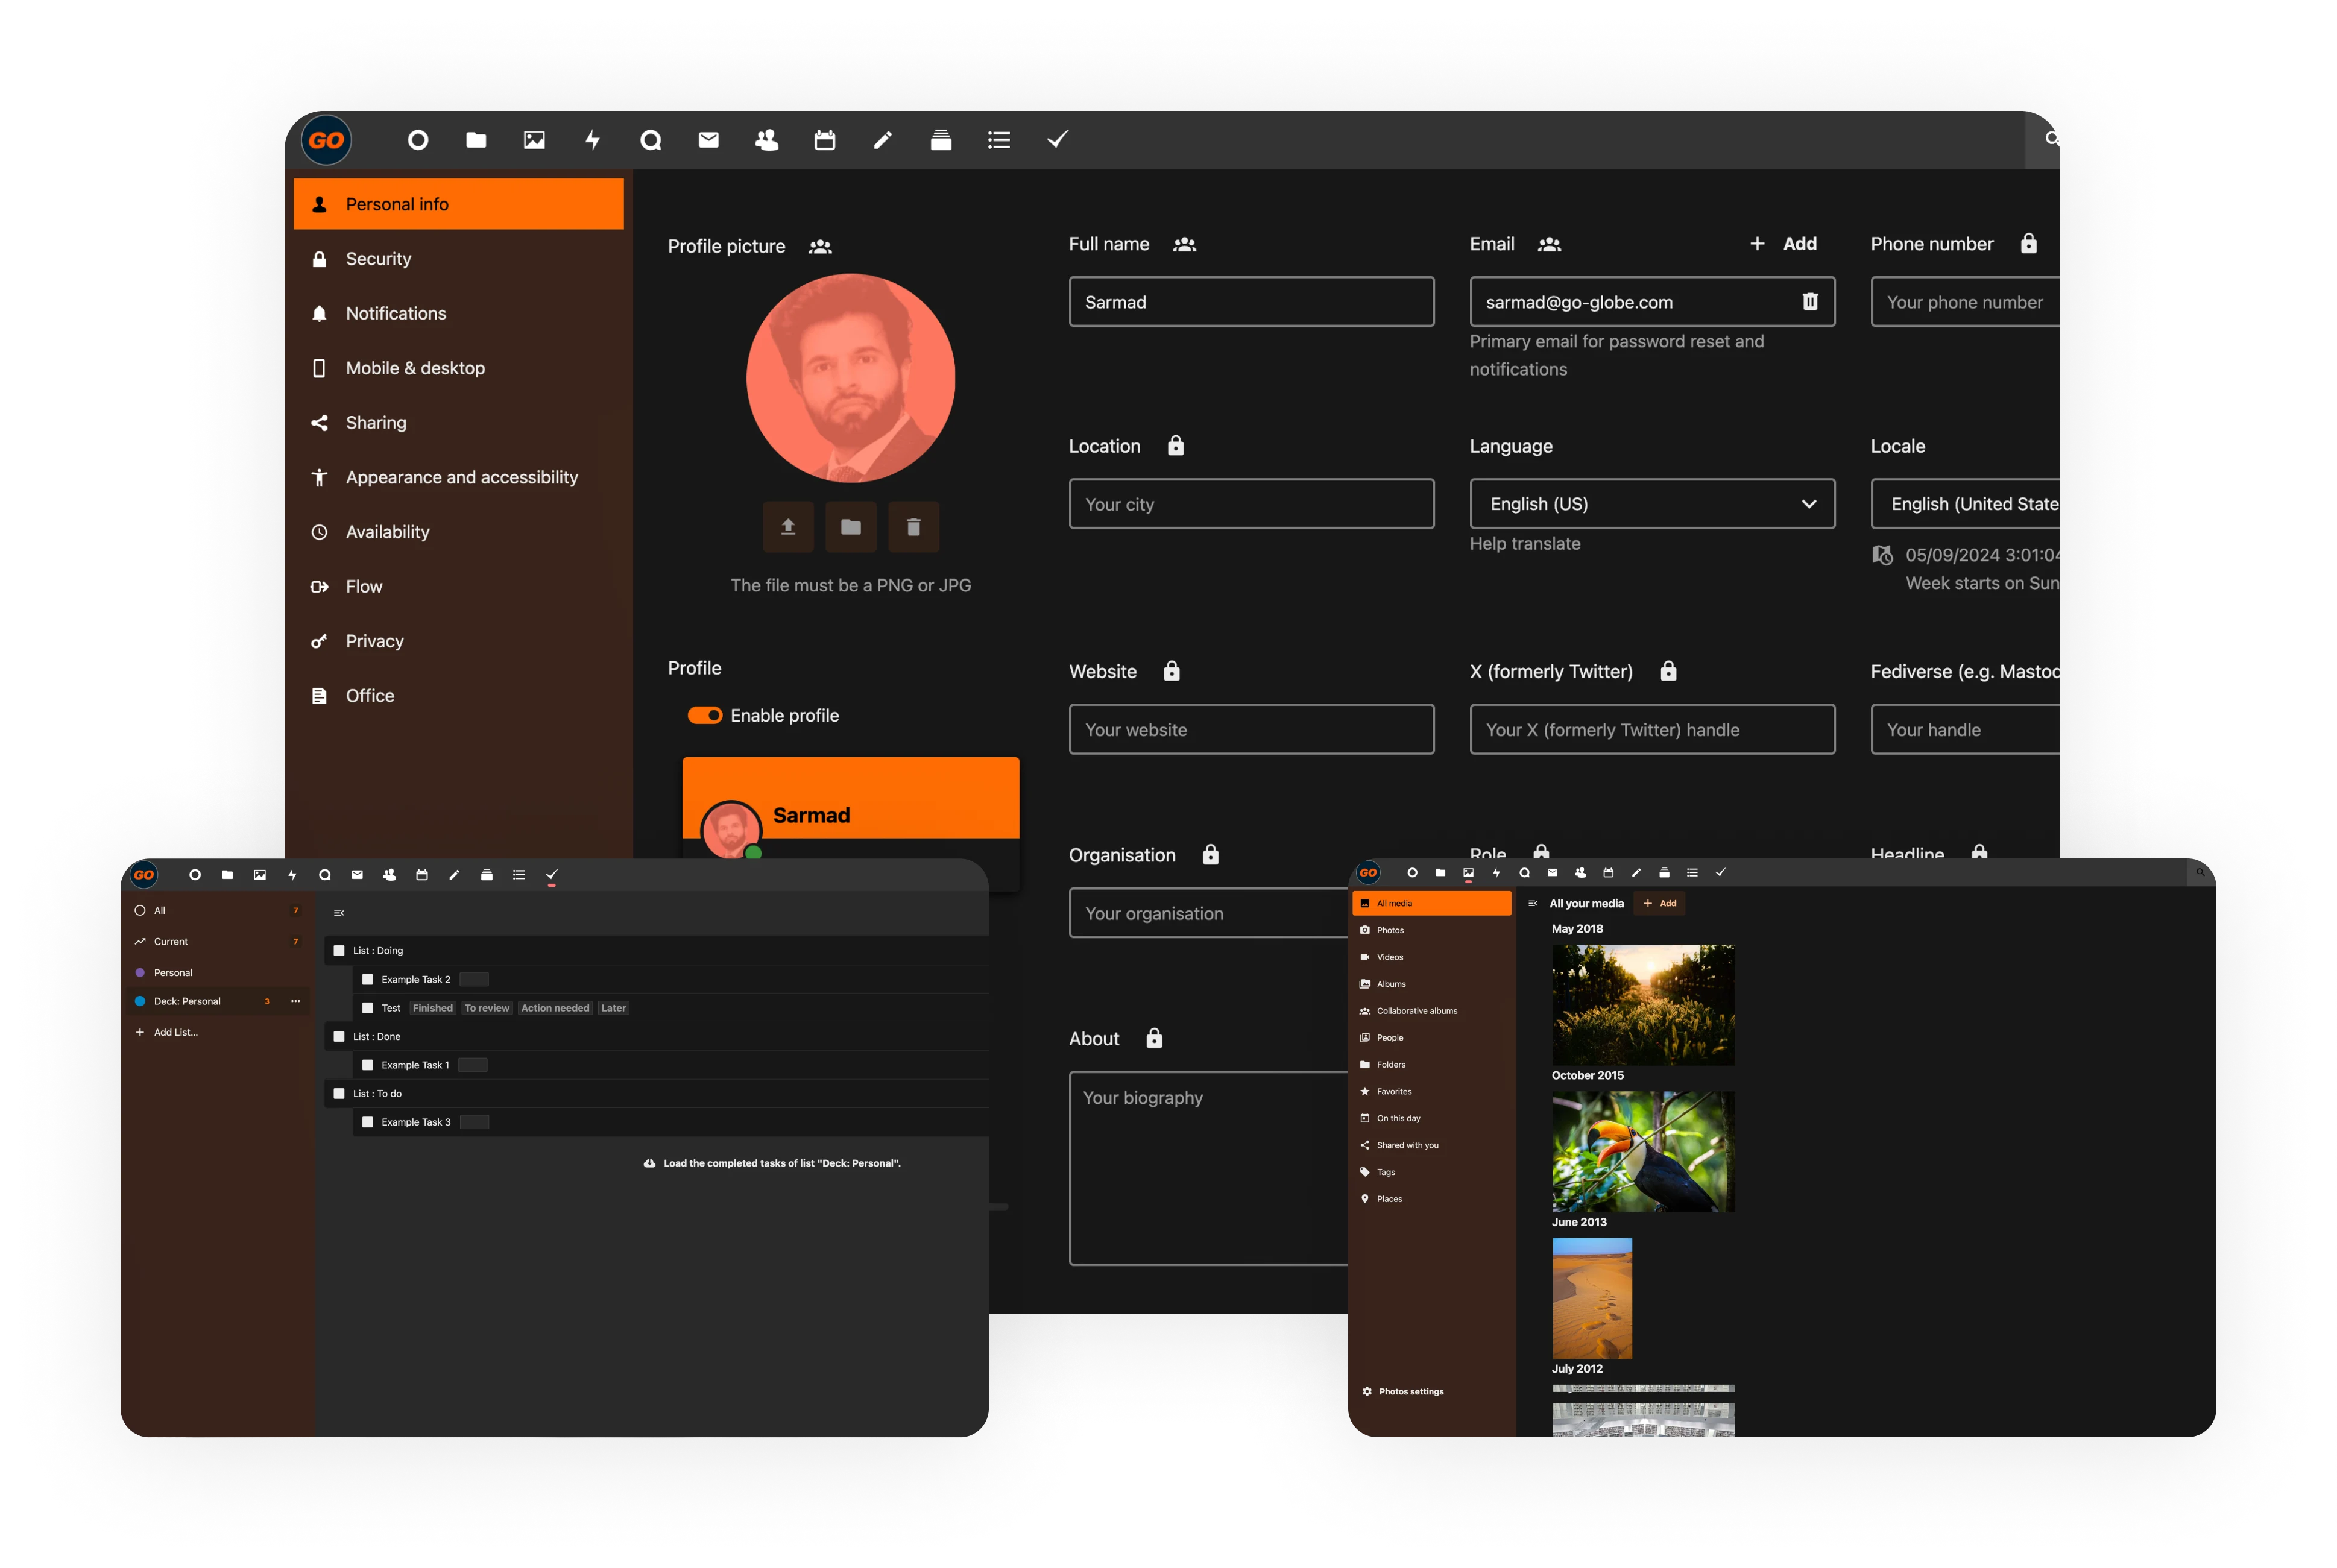
Task: Open the Tasks checkmark icon in main bar
Action: coord(1057,139)
